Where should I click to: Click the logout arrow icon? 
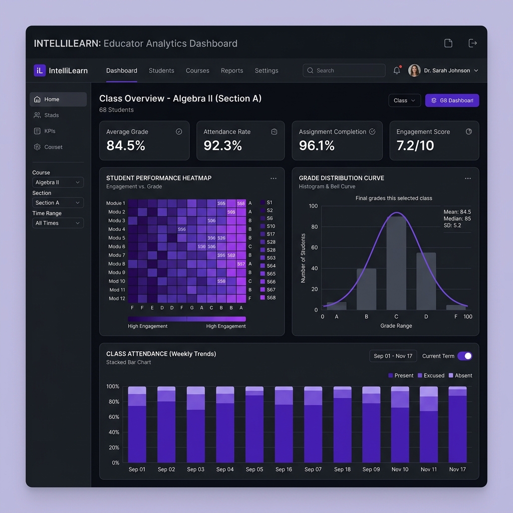click(x=472, y=43)
